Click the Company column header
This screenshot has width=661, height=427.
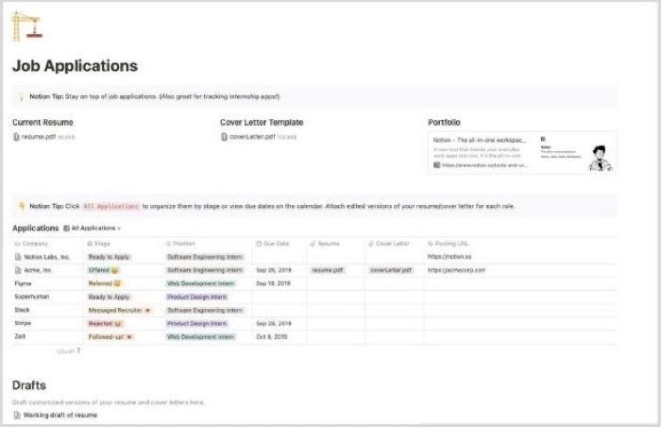[47, 244]
